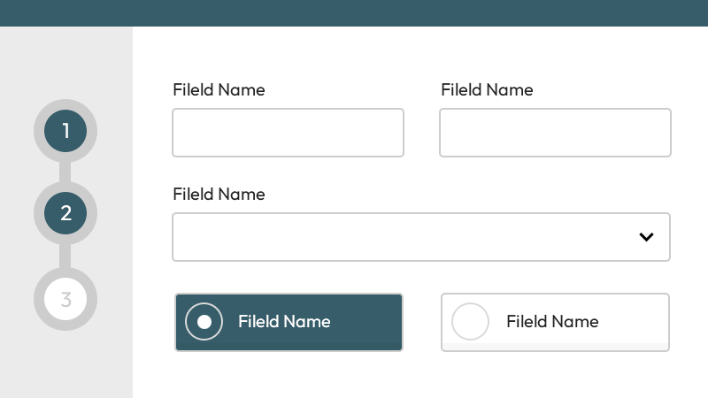Expand the dropdown using the chevron arrow

647,237
